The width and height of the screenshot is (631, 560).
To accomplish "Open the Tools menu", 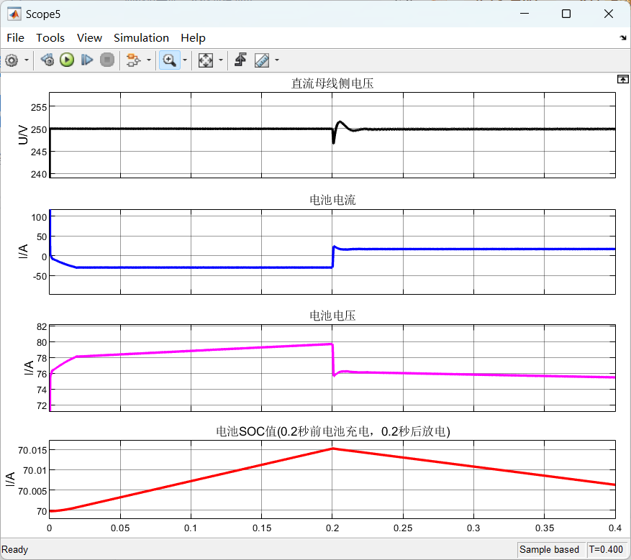I will pyautogui.click(x=50, y=38).
